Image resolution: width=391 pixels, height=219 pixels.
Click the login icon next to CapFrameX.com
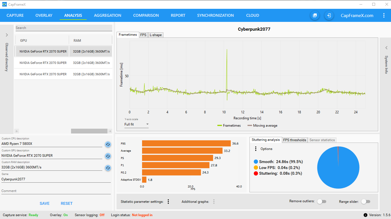[x=329, y=15]
